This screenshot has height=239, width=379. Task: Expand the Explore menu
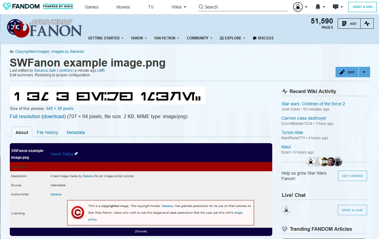pos(233,38)
